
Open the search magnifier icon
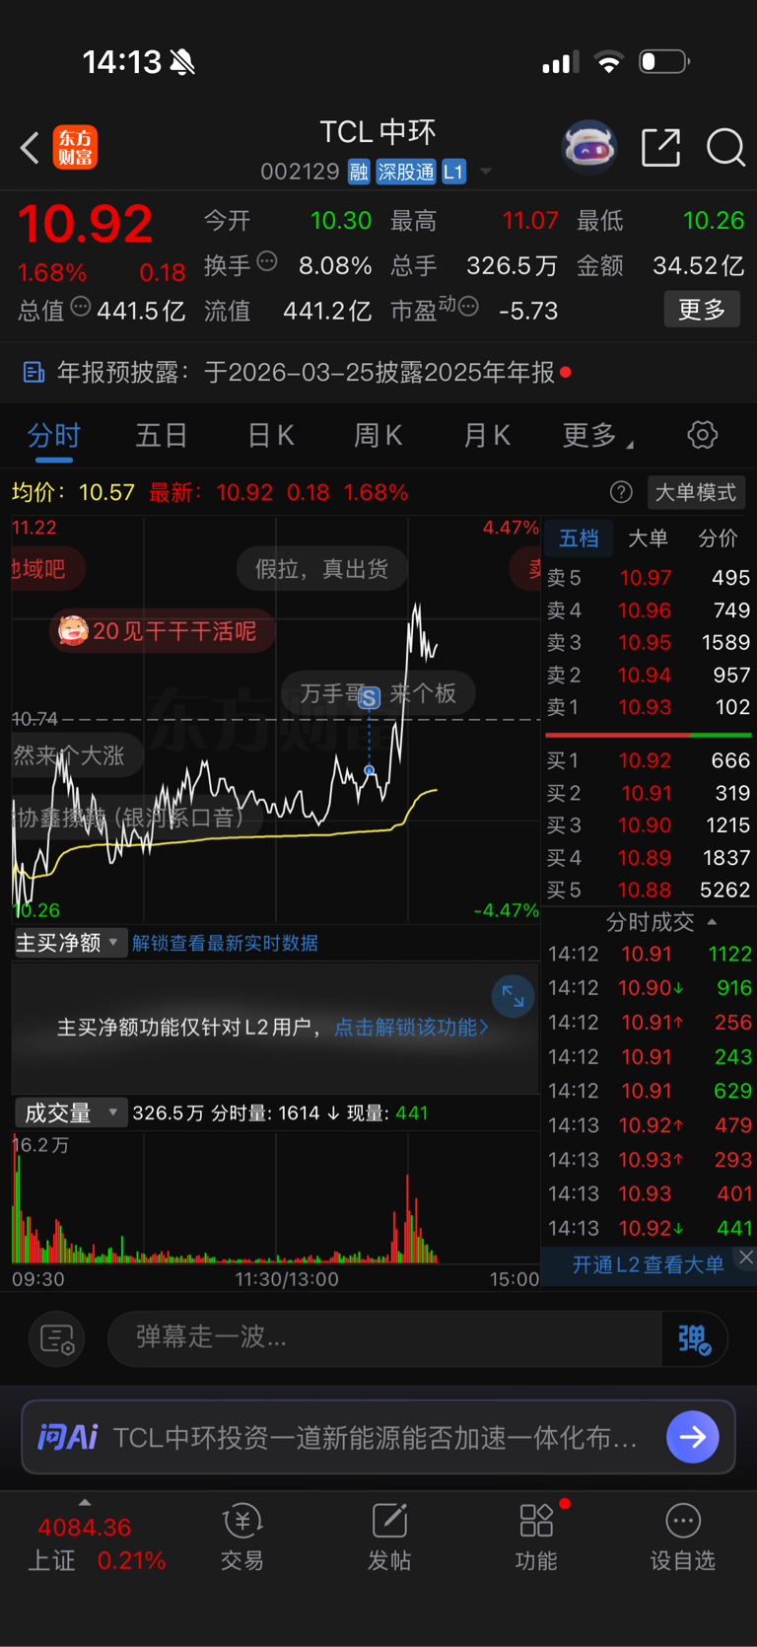[x=725, y=148]
